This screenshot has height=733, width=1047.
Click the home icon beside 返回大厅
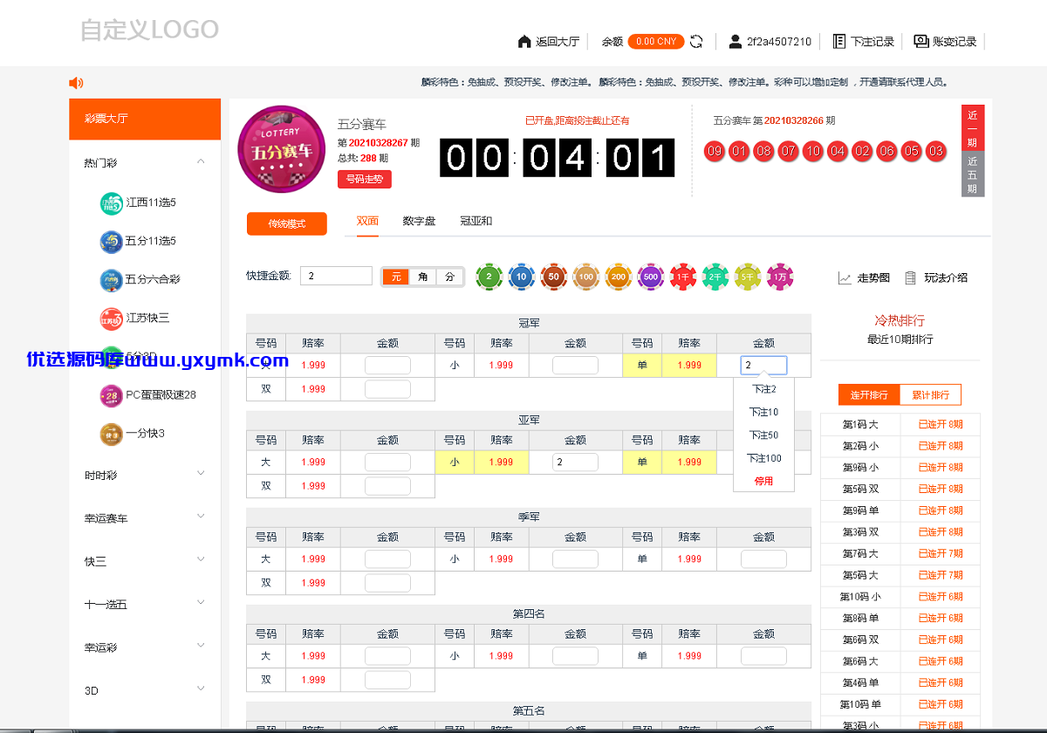[x=524, y=41]
